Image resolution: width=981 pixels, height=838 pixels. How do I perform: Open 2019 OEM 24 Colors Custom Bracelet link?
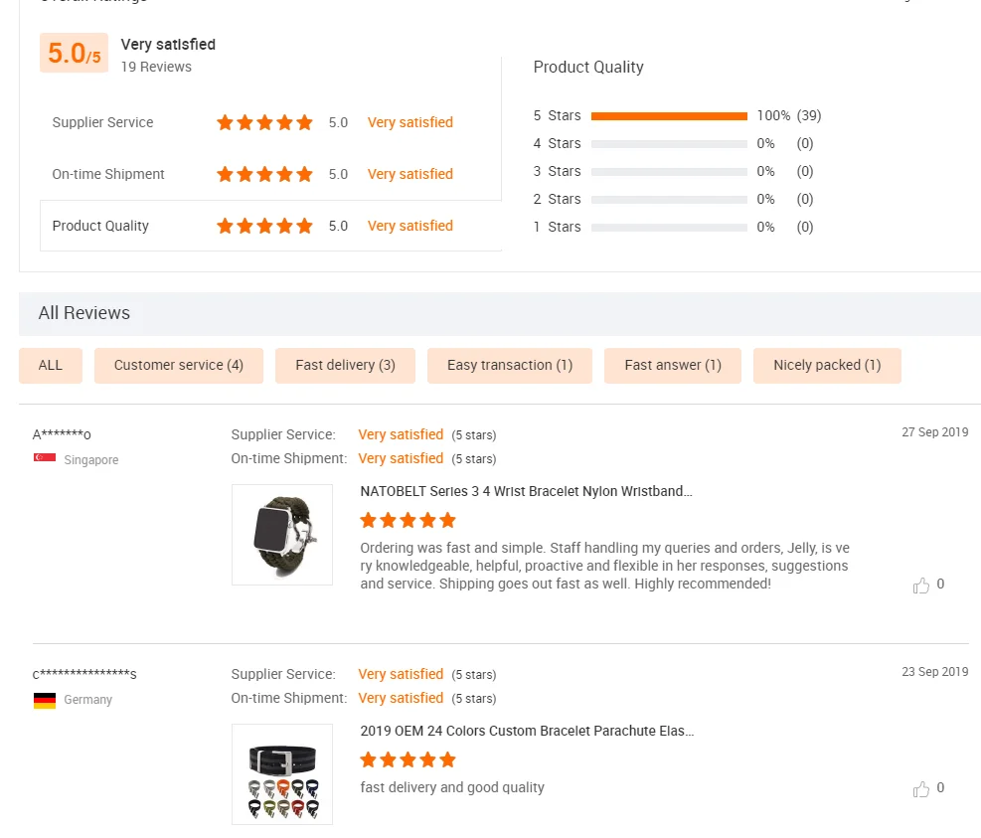(527, 731)
